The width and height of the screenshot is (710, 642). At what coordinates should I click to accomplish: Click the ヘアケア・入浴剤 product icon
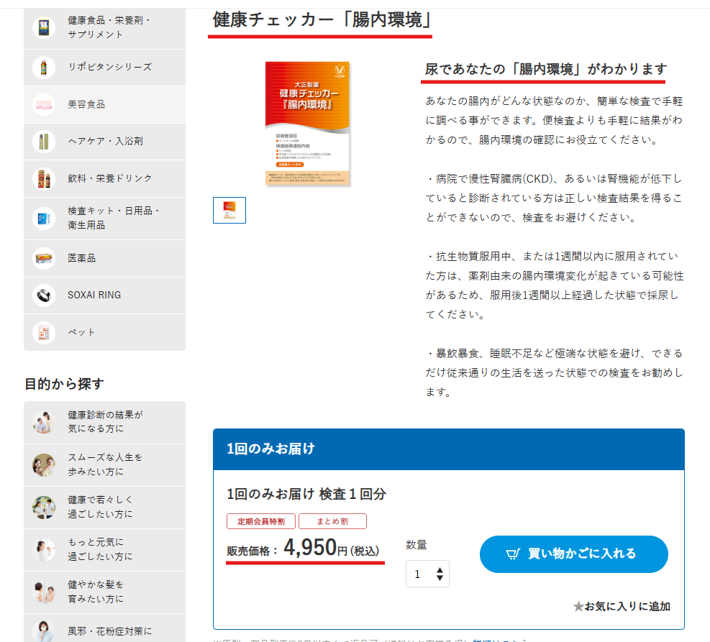[44, 142]
